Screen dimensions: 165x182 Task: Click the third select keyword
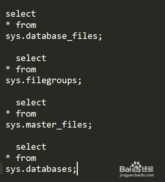pos(31,102)
